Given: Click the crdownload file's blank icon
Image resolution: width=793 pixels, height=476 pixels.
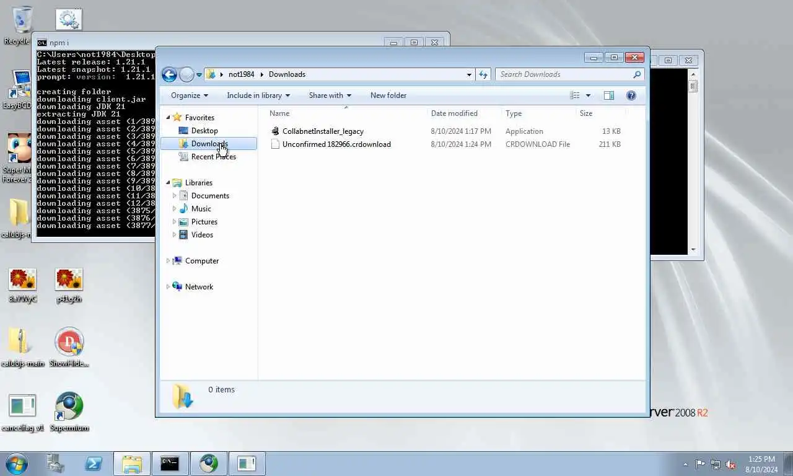Looking at the screenshot, I should coord(276,144).
